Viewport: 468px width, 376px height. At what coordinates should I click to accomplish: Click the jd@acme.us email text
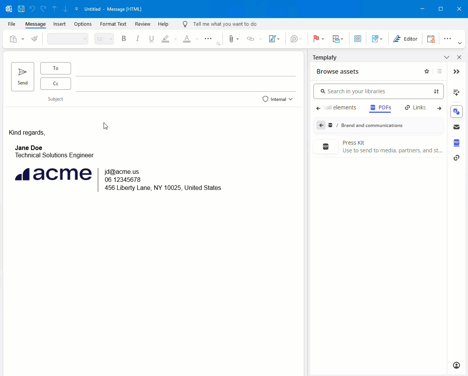pos(122,172)
